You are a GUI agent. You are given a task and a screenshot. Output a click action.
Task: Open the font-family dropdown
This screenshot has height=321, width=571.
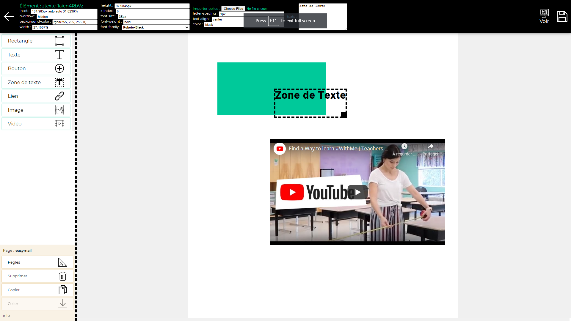pos(156,27)
